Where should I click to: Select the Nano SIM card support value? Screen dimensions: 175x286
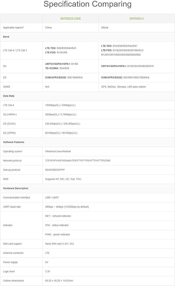click(x=59, y=244)
